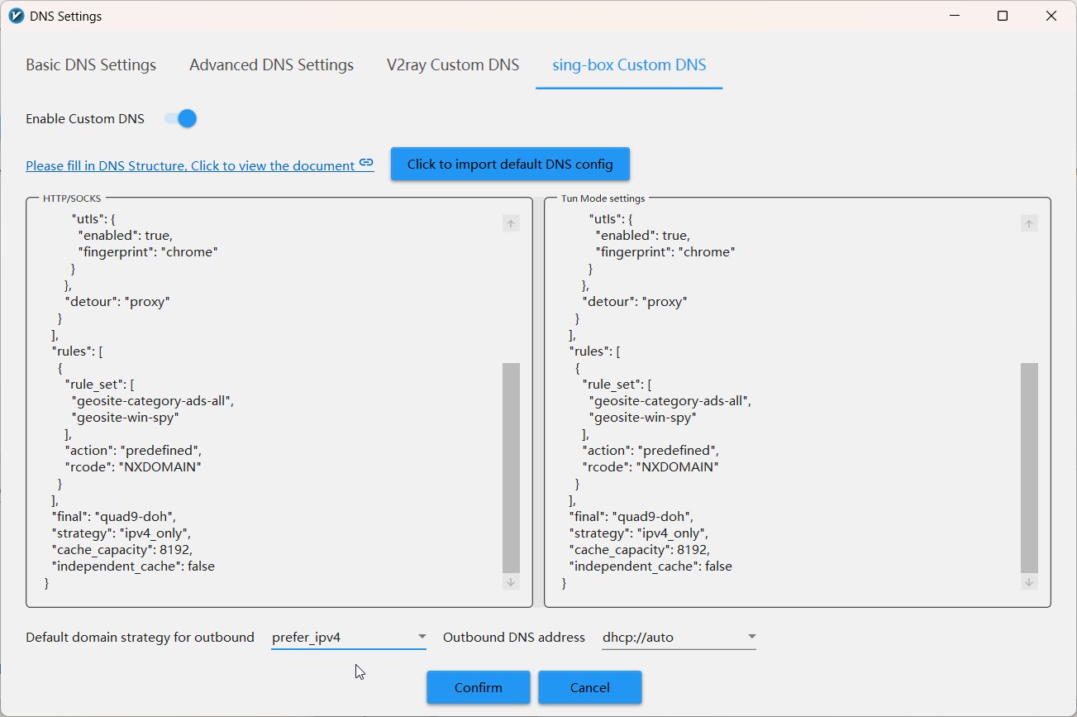Click the Tun Mode settings scrollbar thumb
Viewport: 1077px width, 717px height.
coord(1029,467)
